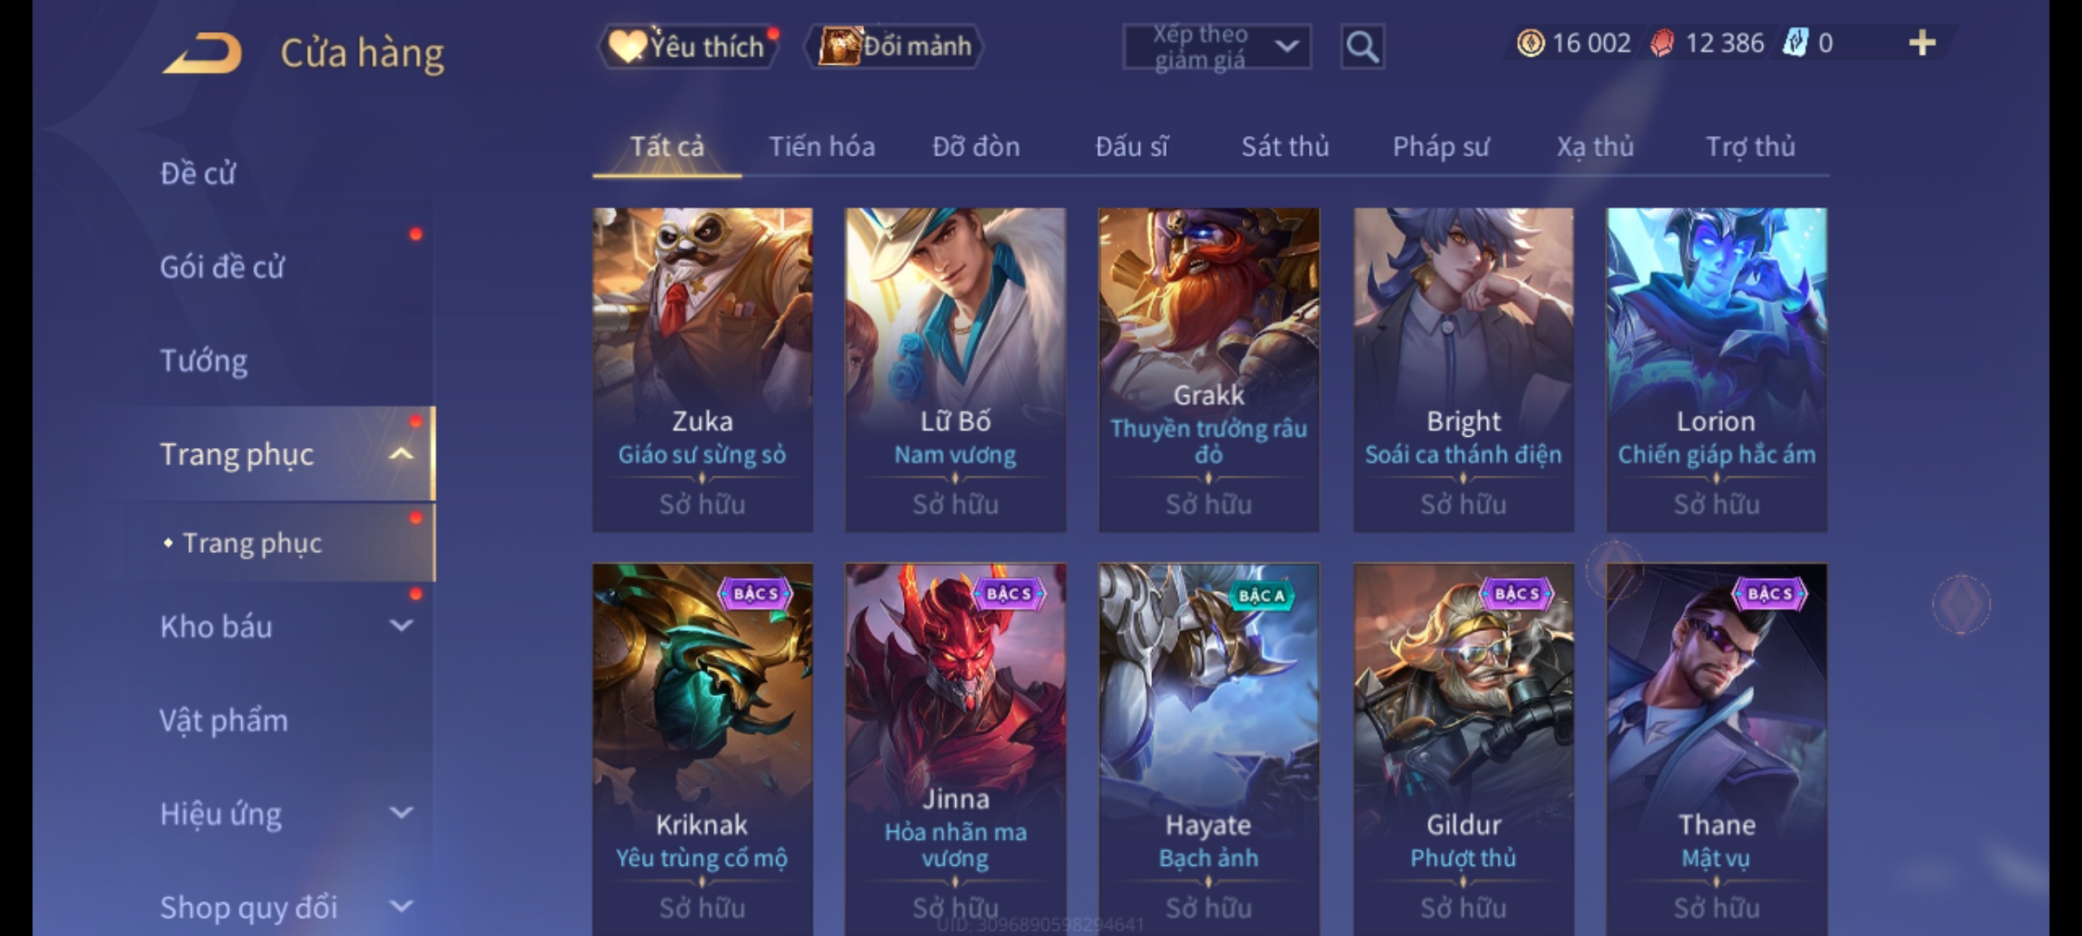Open the Xếp theo giảm giá dropdown

[x=1216, y=47]
